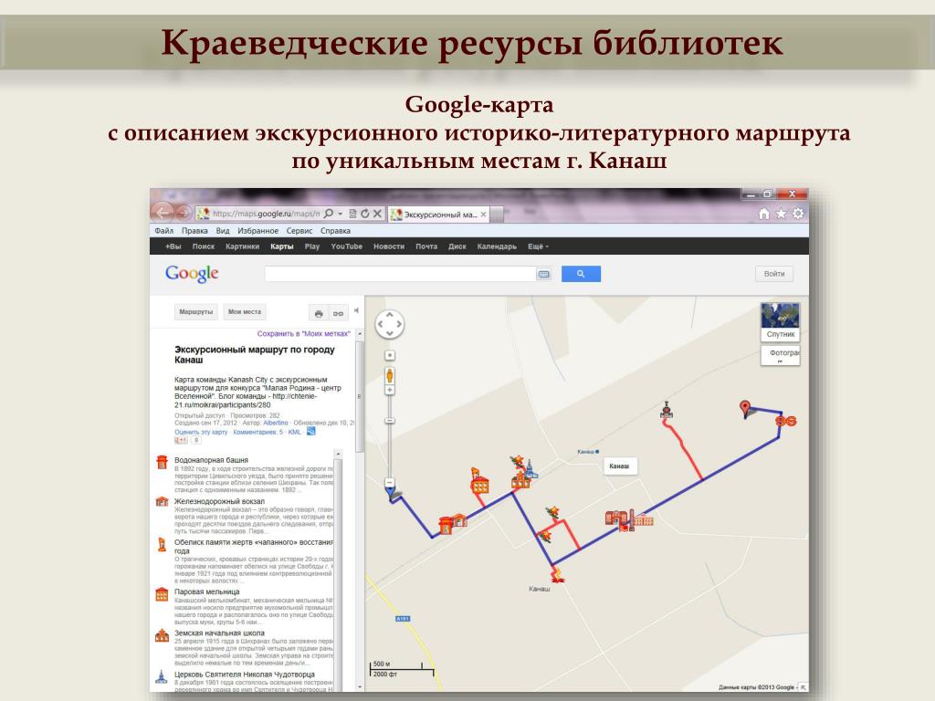Click Сохранить в "Моих метках" link
Image resolution: width=935 pixels, height=701 pixels.
(303, 334)
